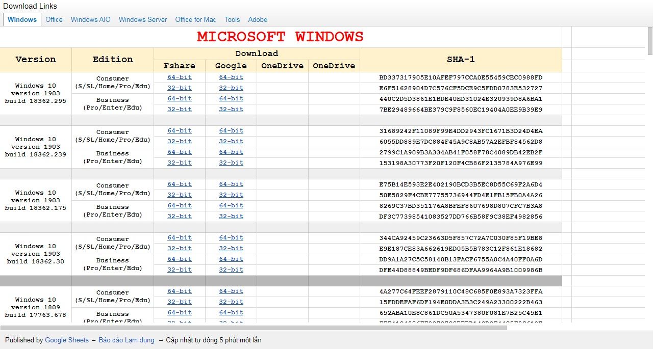Open 64-bit Google link for Business build 18362.175
Image resolution: width=654 pixels, height=349 pixels.
[x=231, y=205]
